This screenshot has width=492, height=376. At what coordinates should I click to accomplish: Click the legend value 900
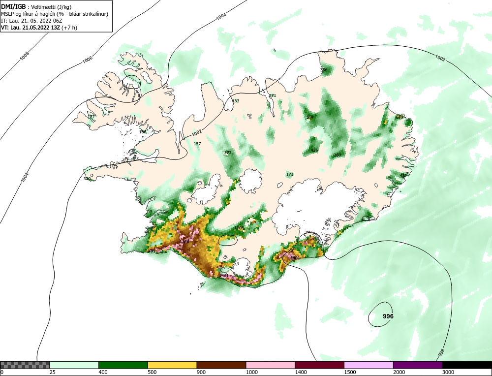[201, 372]
